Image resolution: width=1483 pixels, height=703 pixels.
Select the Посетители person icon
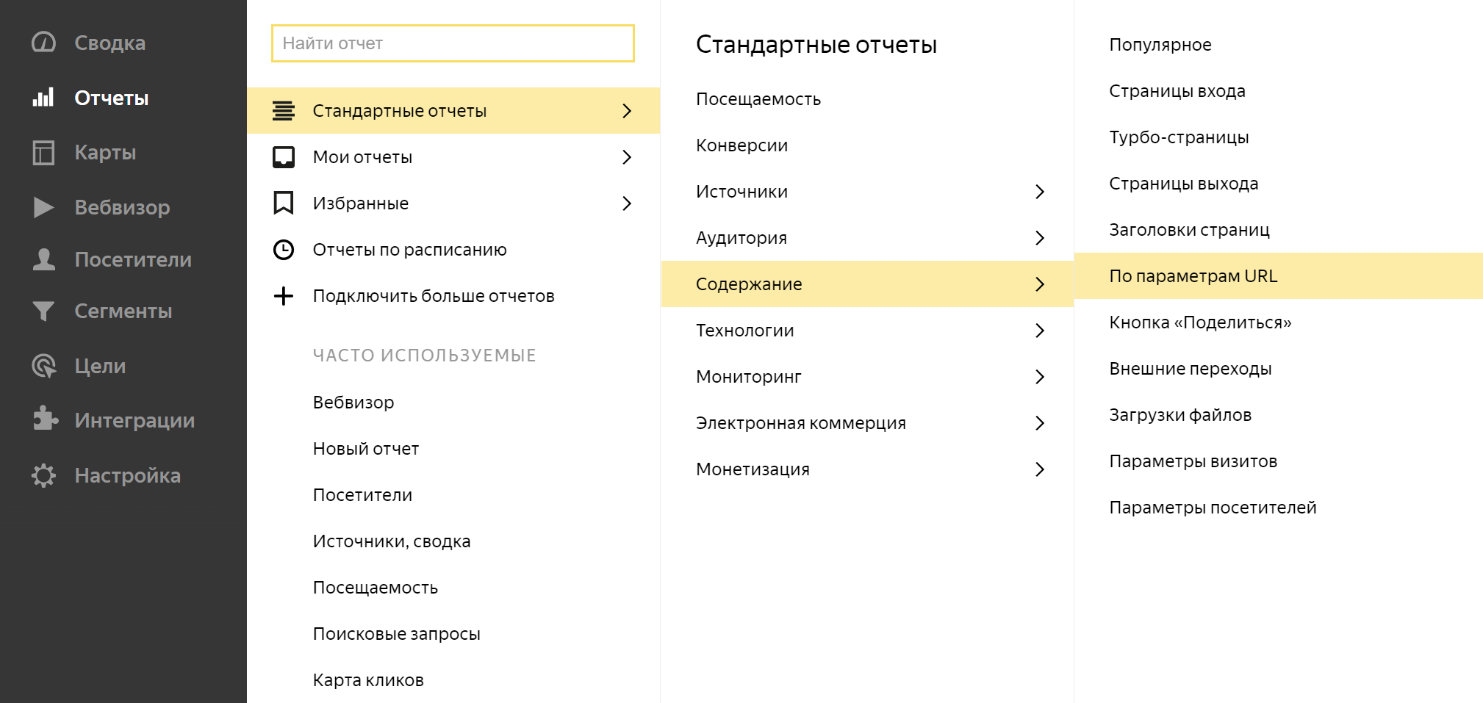pos(43,259)
